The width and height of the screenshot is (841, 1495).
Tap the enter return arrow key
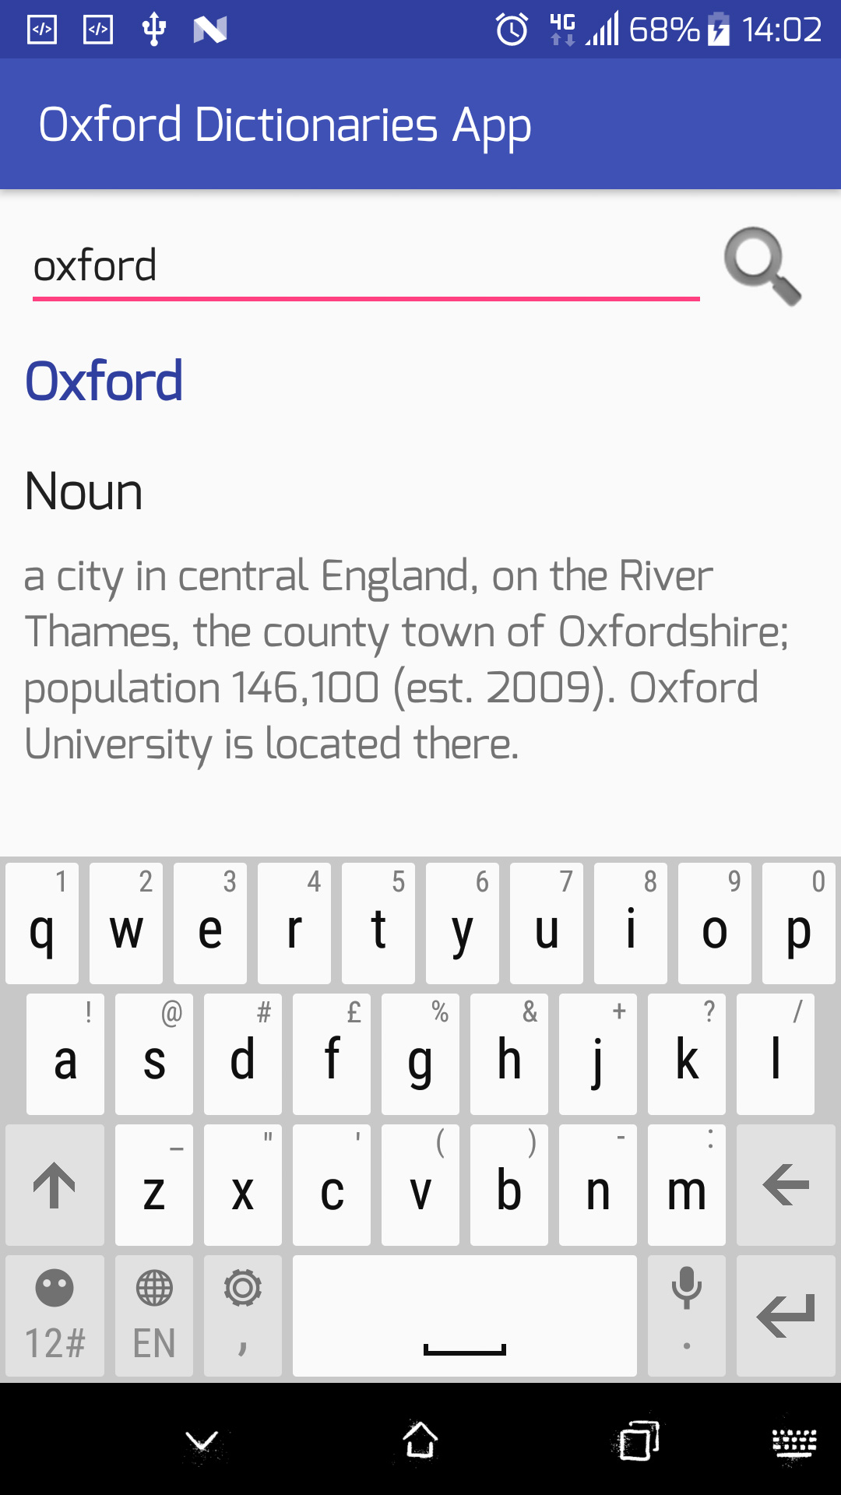[x=786, y=1315]
